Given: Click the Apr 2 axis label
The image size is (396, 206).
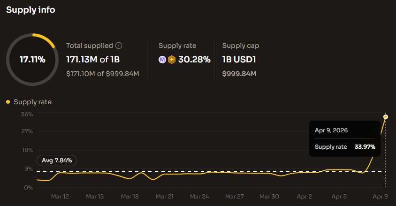Looking at the screenshot, I should (305, 197).
